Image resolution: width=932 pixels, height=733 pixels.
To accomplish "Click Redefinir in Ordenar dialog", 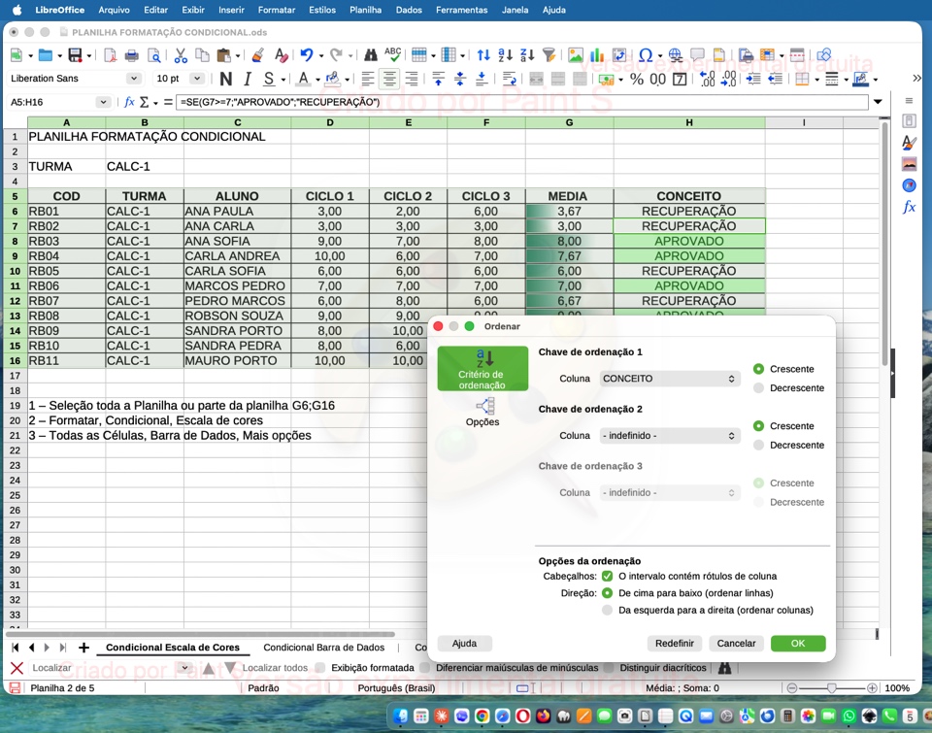I will [674, 644].
